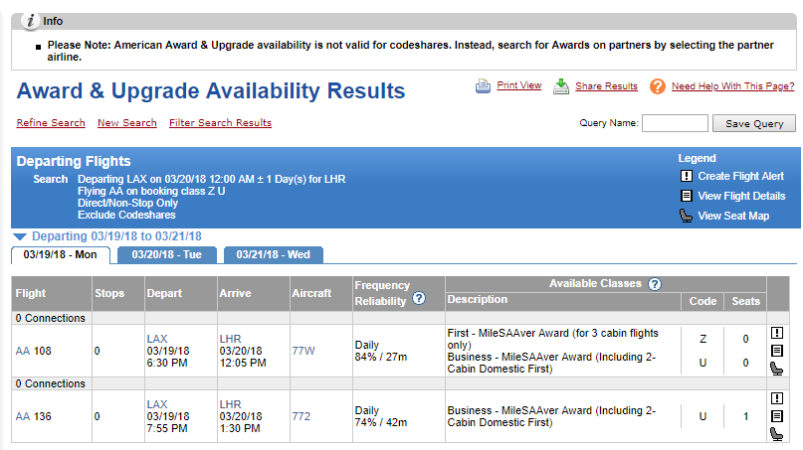Click LAX departure link for AA 108
Viewport: 803px width, 450px height.
tap(157, 339)
